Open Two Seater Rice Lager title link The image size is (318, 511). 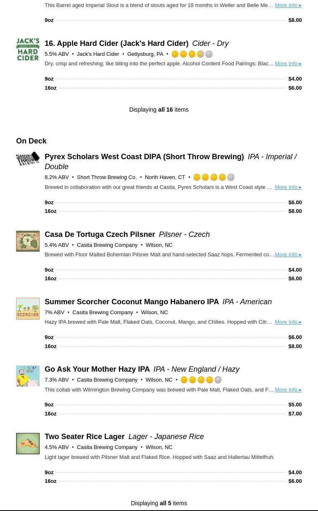point(85,437)
